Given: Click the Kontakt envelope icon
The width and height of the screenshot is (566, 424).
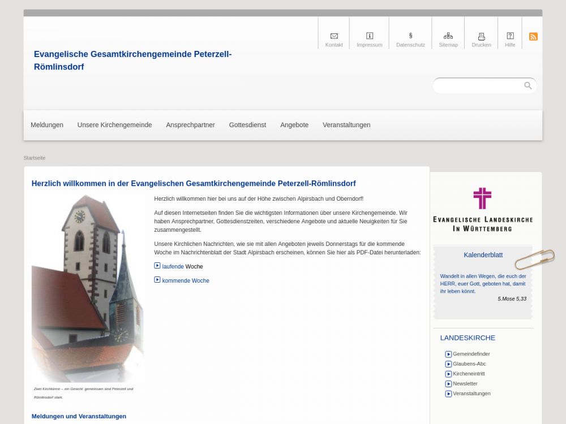Looking at the screenshot, I should [334, 36].
